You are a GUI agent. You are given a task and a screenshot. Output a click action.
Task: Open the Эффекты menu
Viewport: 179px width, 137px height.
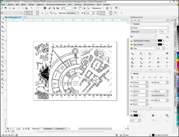(x=40, y=5)
